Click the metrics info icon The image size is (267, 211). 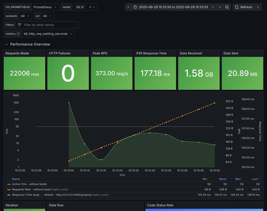[x=18, y=34]
